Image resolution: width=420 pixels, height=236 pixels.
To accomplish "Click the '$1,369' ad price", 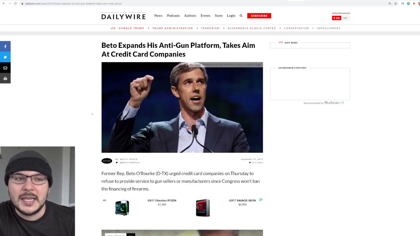I will [162, 205].
